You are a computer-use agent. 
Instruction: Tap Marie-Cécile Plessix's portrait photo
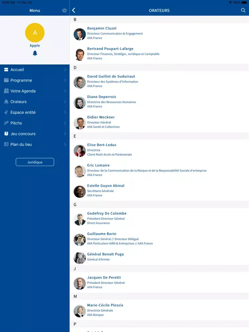click(x=80, y=311)
